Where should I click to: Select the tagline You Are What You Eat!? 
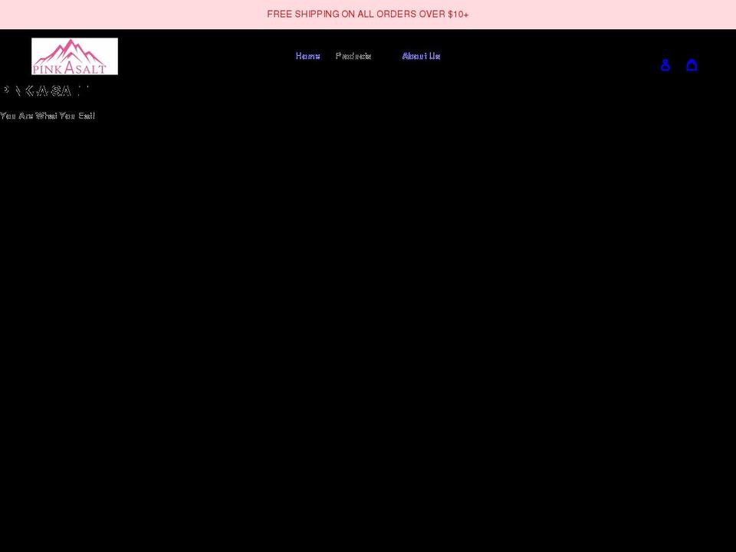[48, 115]
